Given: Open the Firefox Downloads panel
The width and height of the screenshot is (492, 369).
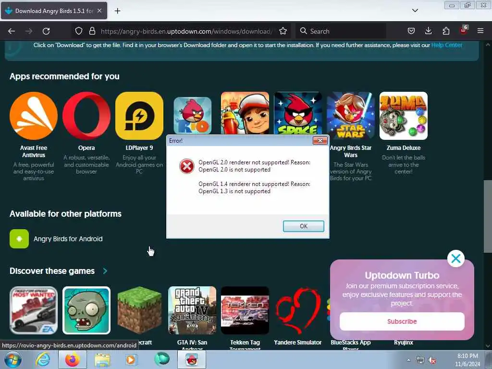Looking at the screenshot, I should (x=428, y=31).
